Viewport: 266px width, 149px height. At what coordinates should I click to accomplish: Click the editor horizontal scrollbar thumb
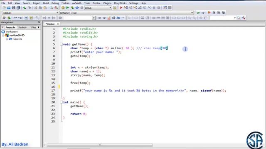pyautogui.click(x=100, y=145)
